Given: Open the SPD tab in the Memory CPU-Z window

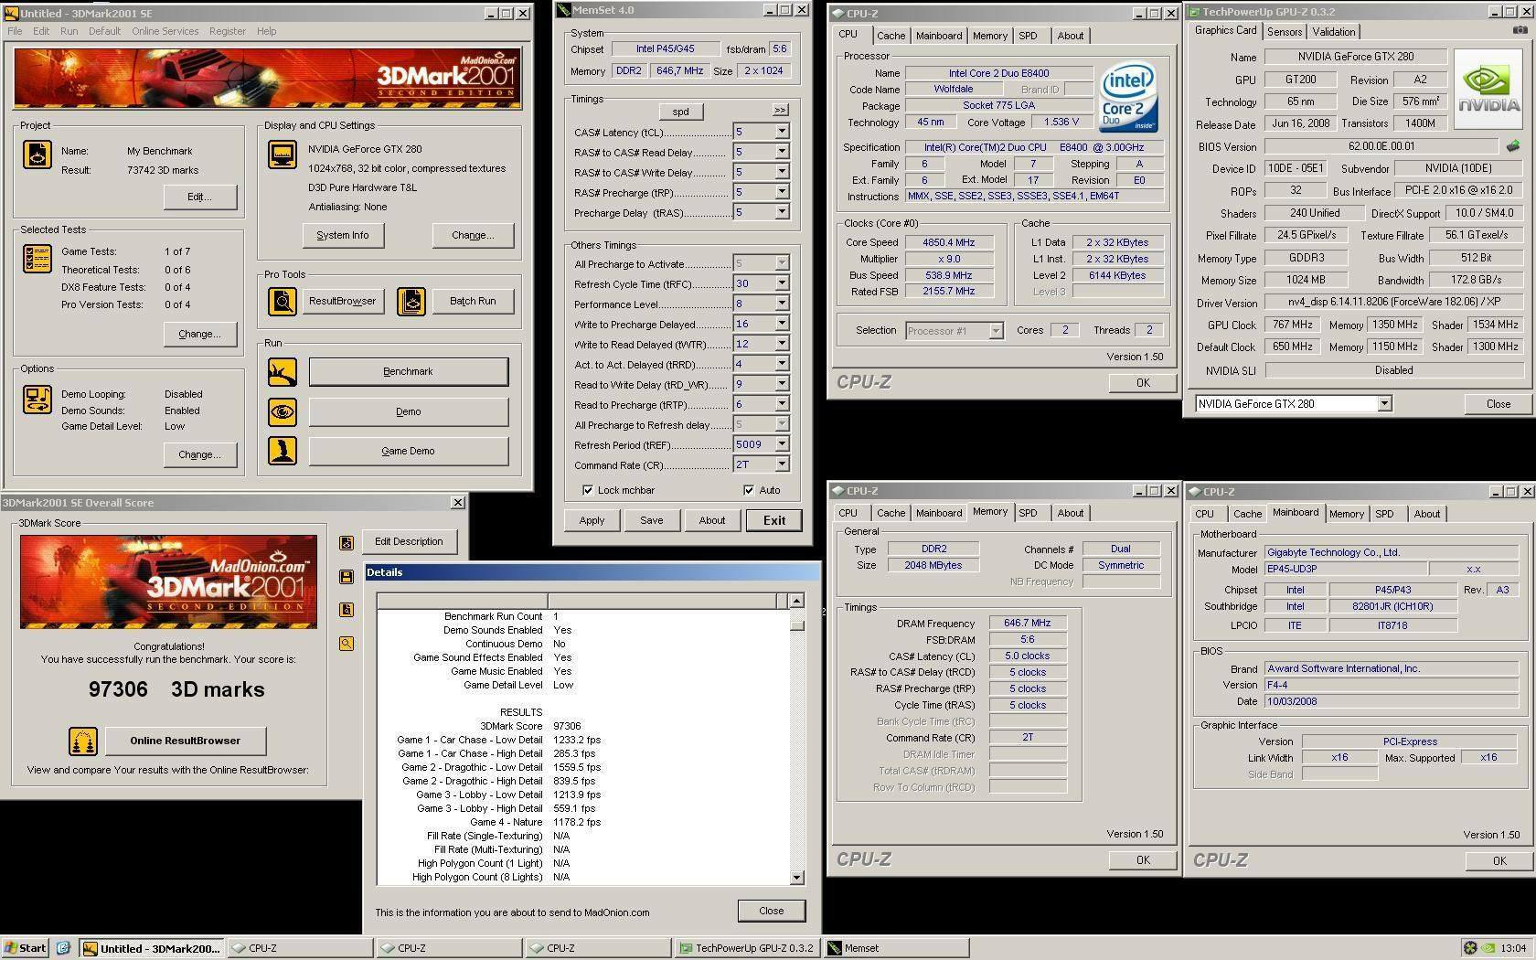Looking at the screenshot, I should point(1028,513).
